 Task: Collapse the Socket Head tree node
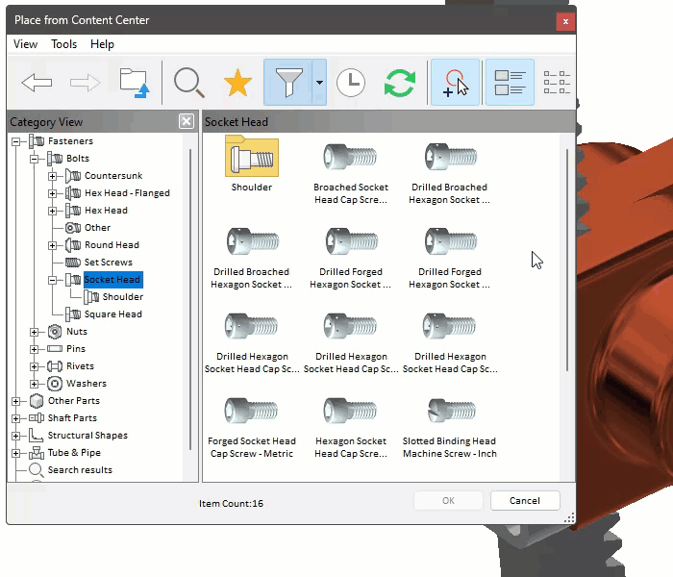pos(52,281)
